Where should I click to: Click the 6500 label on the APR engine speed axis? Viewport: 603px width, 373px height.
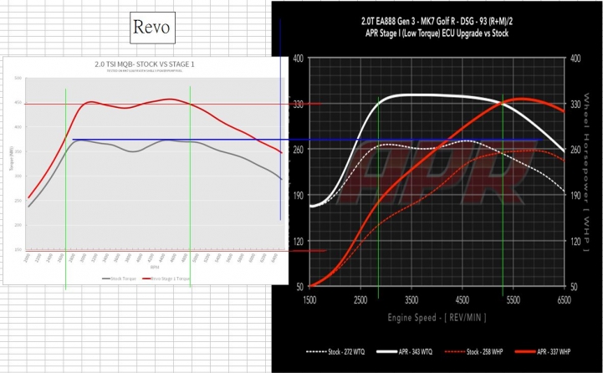[x=564, y=300]
